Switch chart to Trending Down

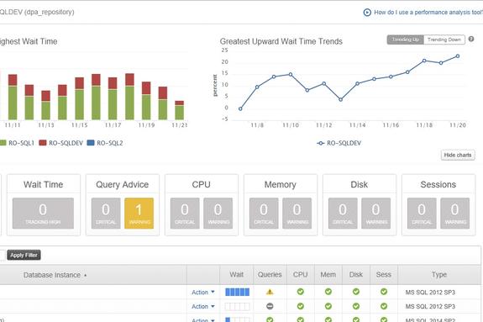click(444, 40)
